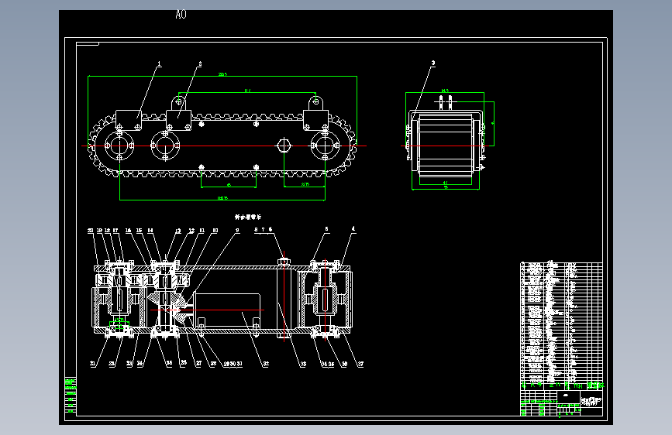Select part callout number 14
Viewport: 672px width, 435px height.
(x=150, y=231)
